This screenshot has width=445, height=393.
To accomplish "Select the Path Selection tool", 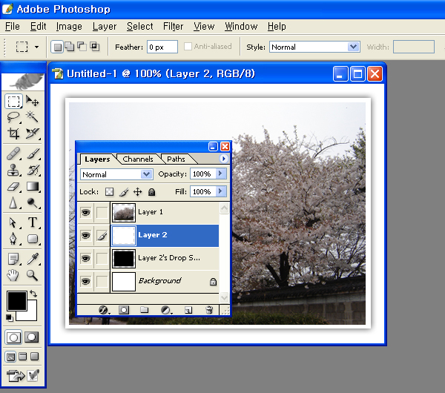I will 13,222.
